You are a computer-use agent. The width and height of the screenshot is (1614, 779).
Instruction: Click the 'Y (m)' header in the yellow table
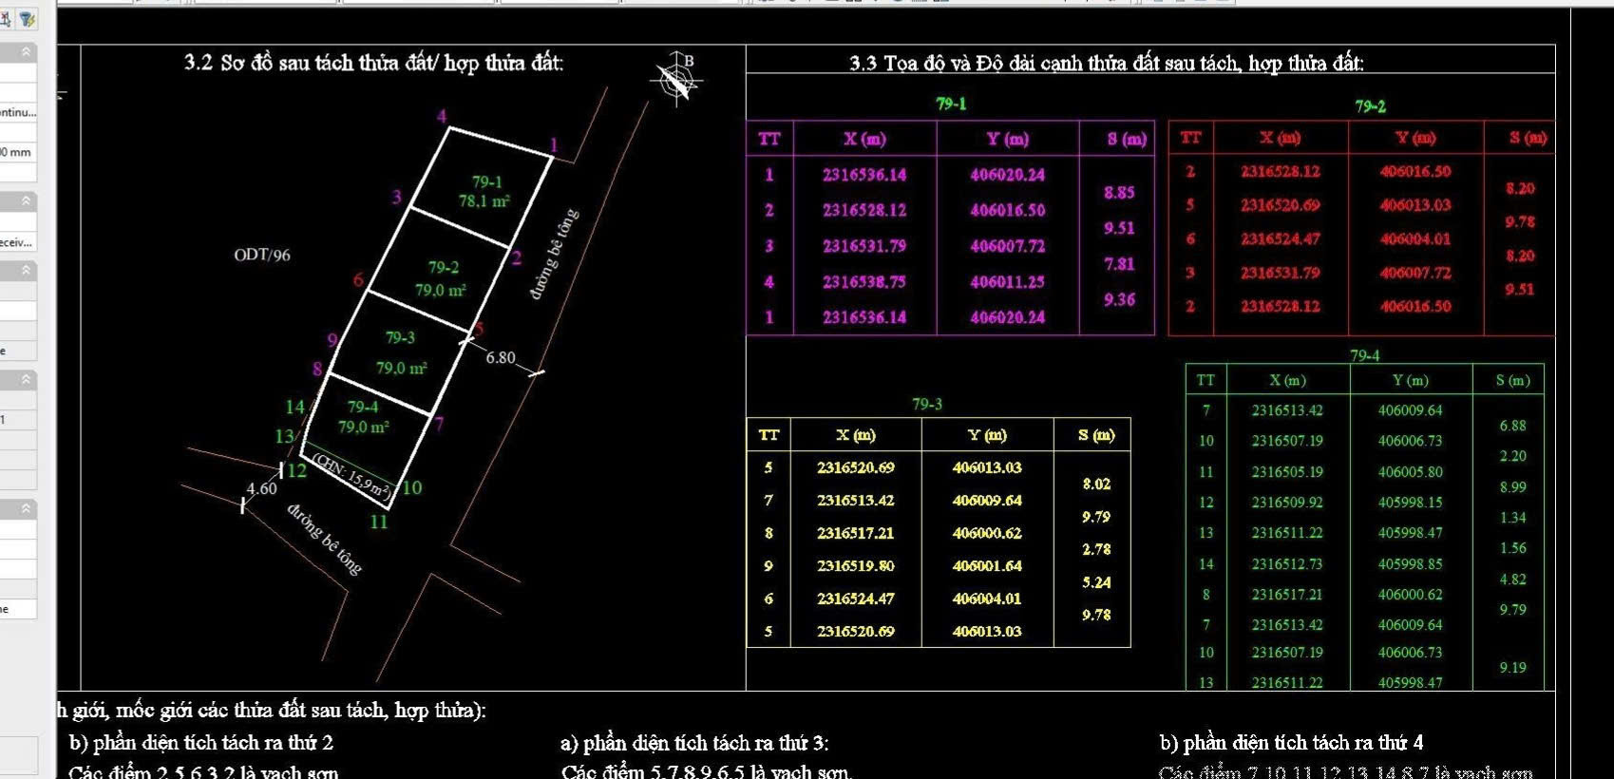(987, 434)
